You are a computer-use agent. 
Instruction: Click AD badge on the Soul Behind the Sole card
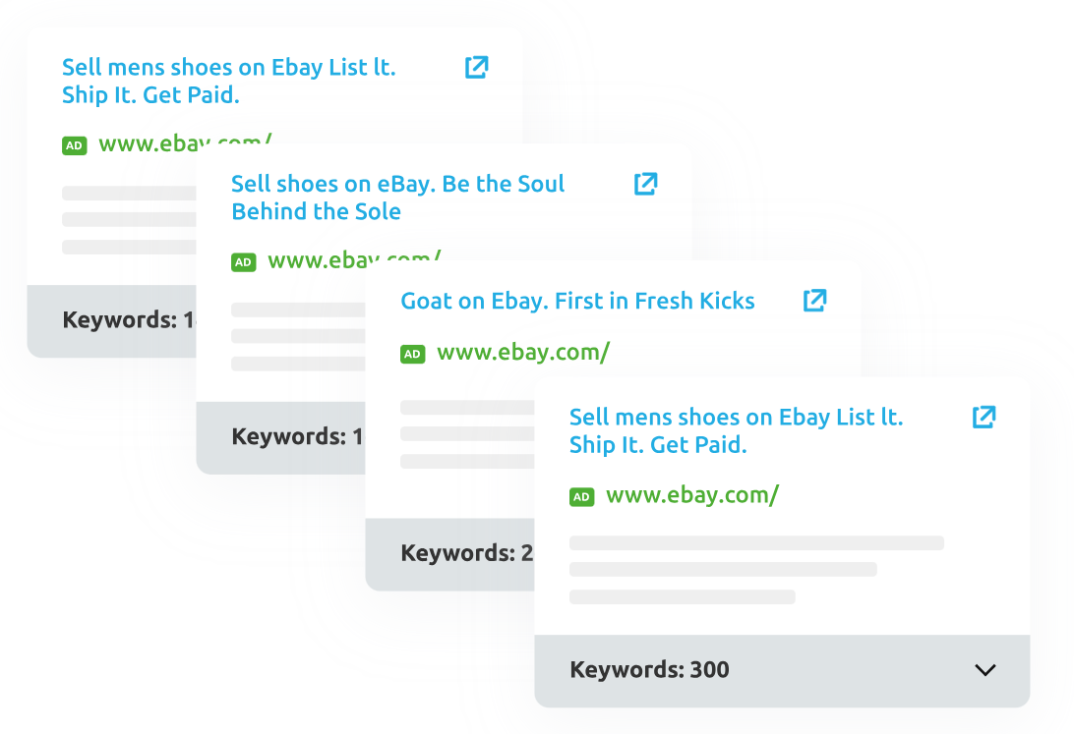pyautogui.click(x=243, y=262)
